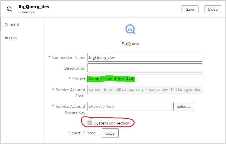226x144 pixels.
Task: Click the Service Account Private Key label
Action: (x=71, y=109)
